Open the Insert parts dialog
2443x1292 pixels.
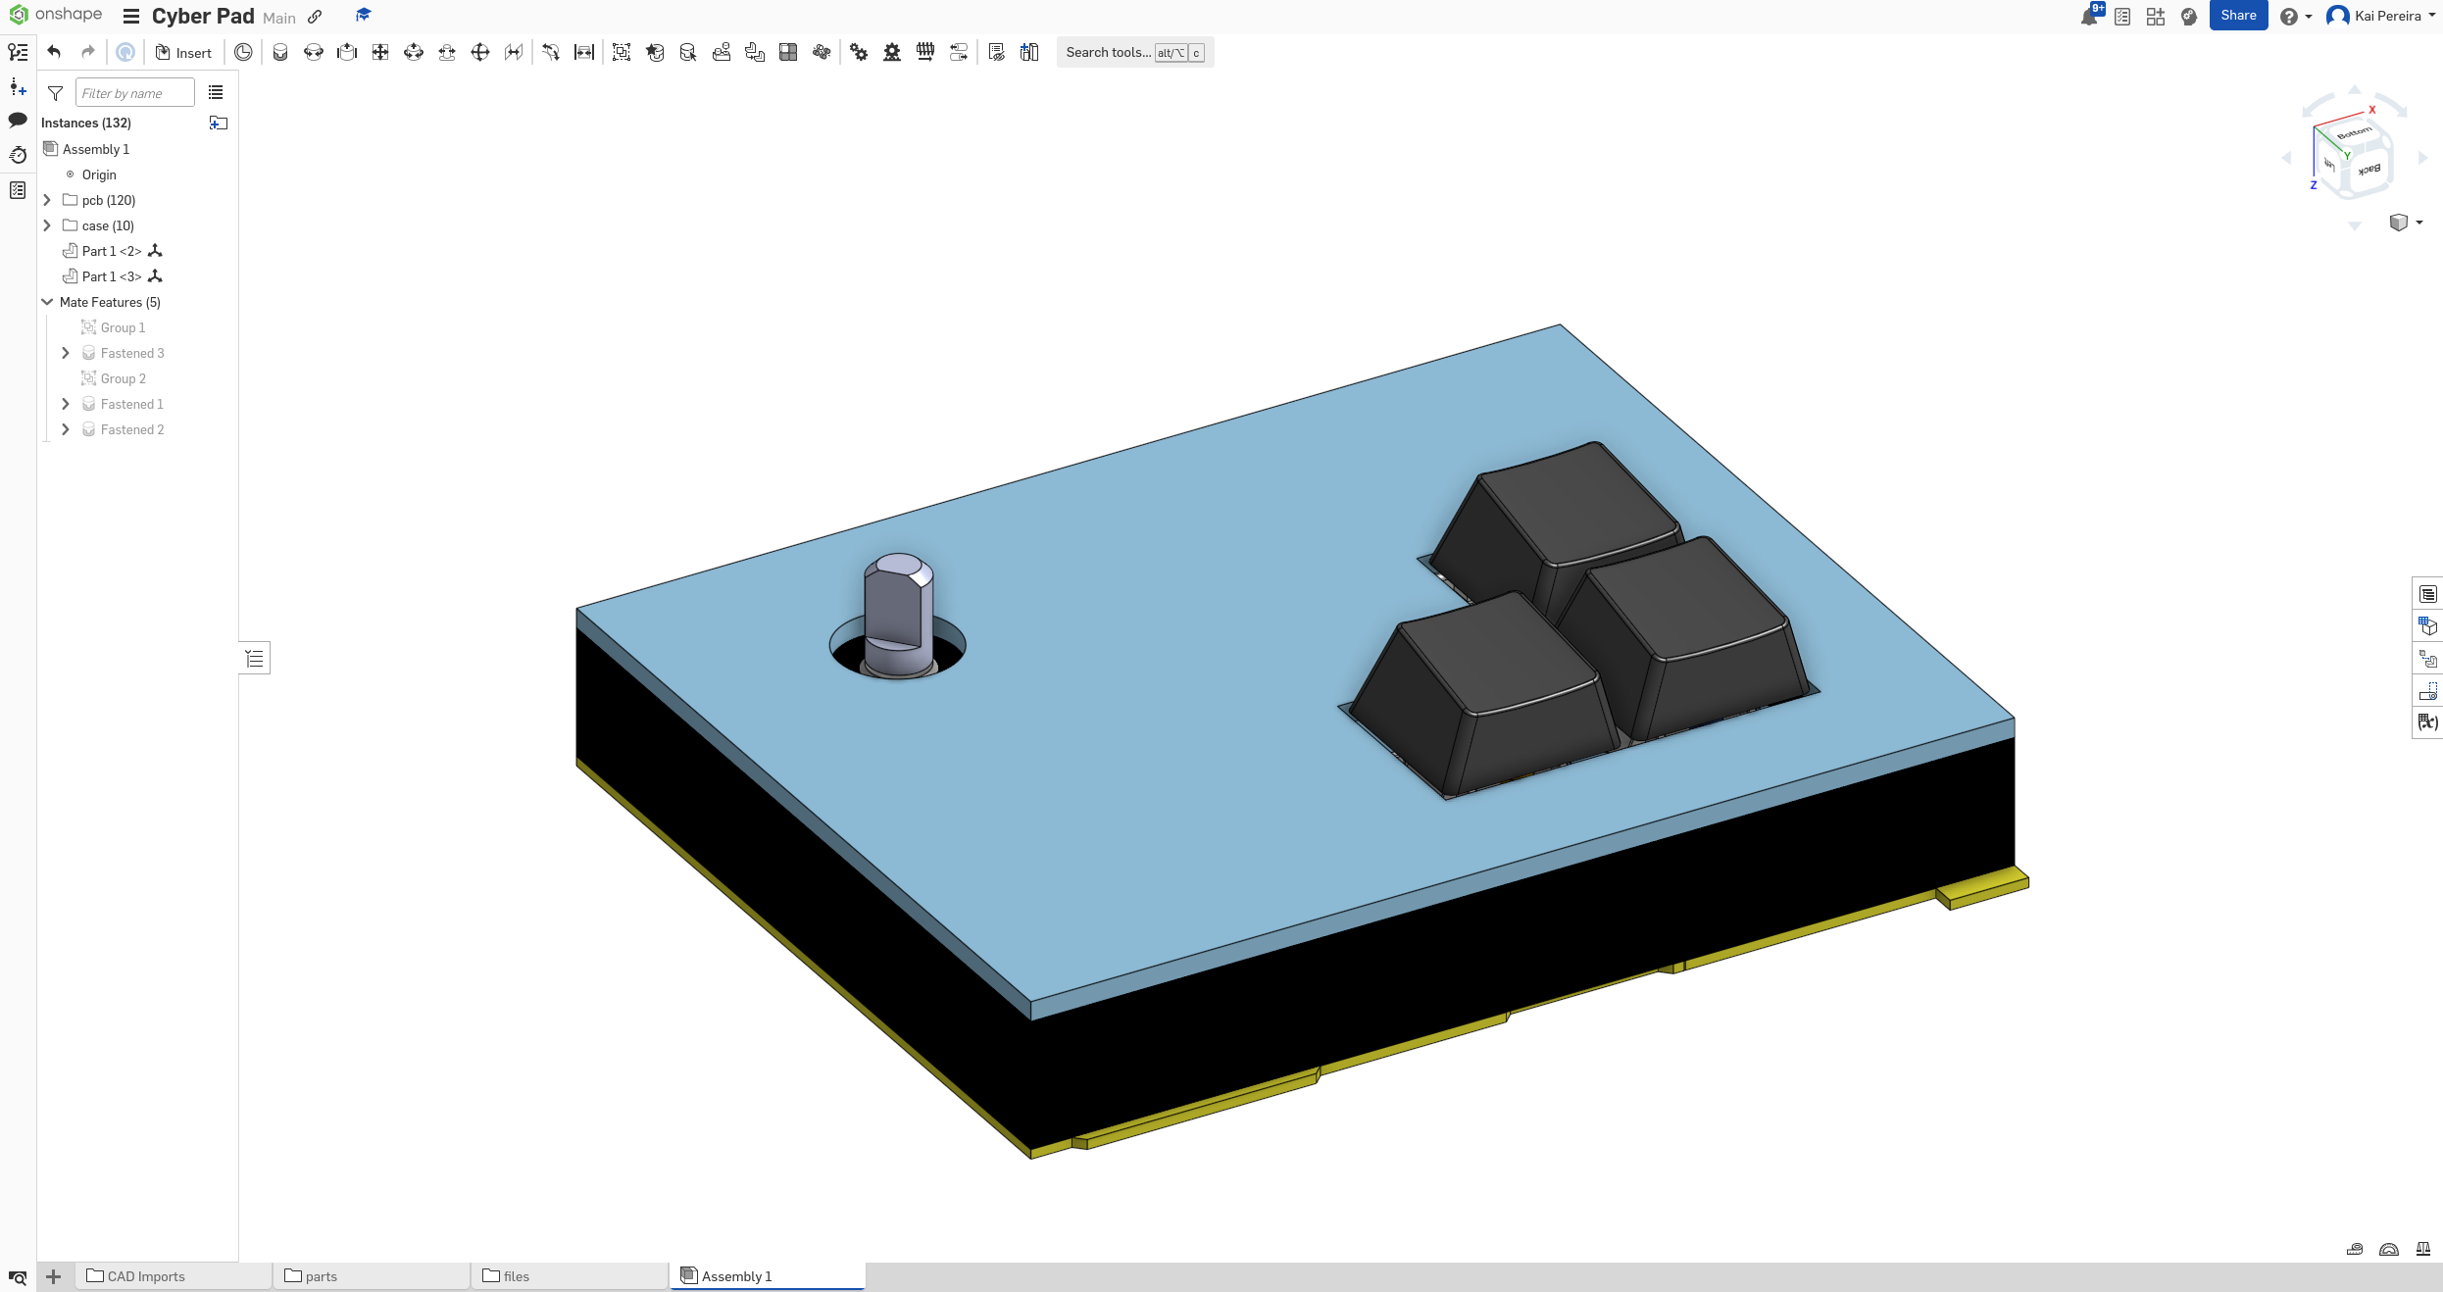(183, 52)
